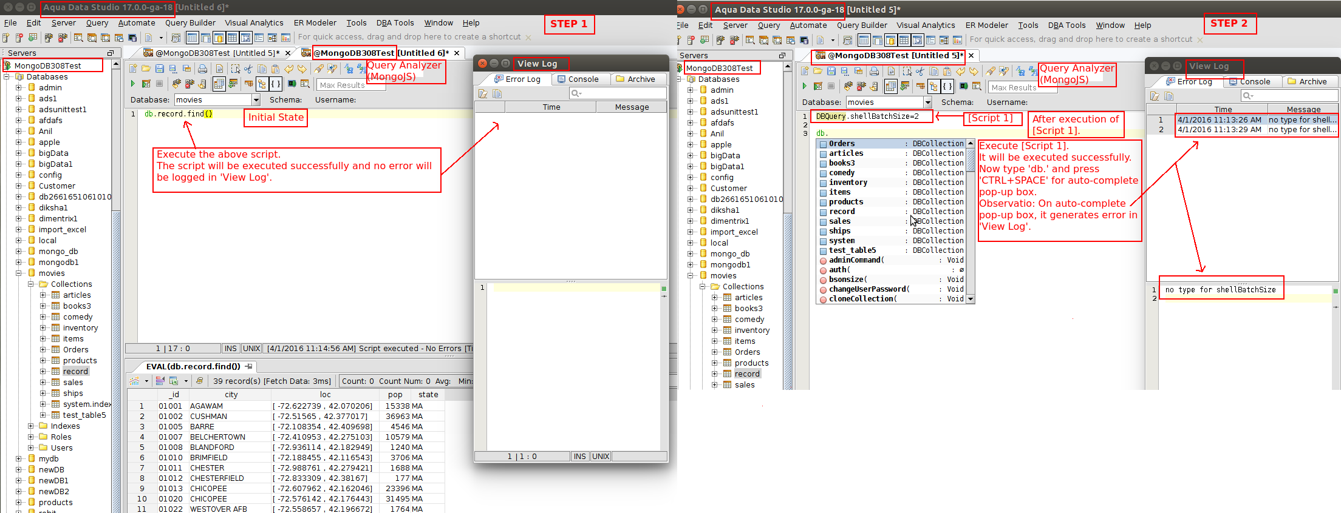Open the Database dropdown in Untitled 6 window

[x=256, y=100]
